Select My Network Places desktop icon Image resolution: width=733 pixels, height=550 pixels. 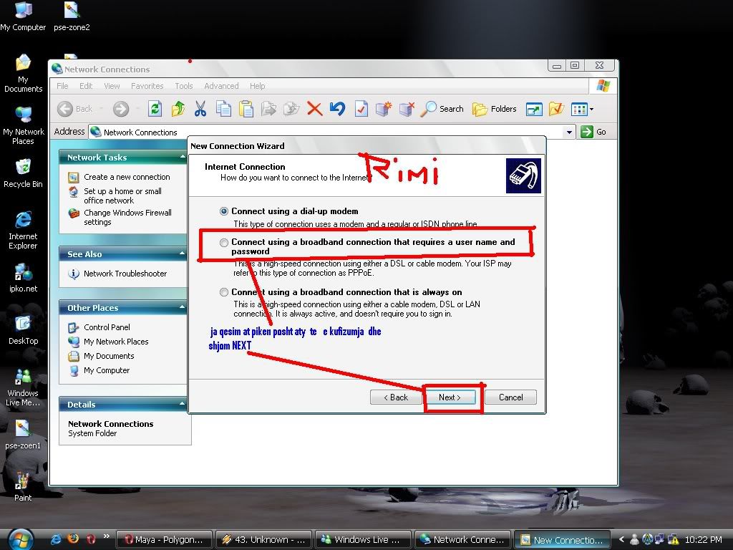click(x=23, y=126)
